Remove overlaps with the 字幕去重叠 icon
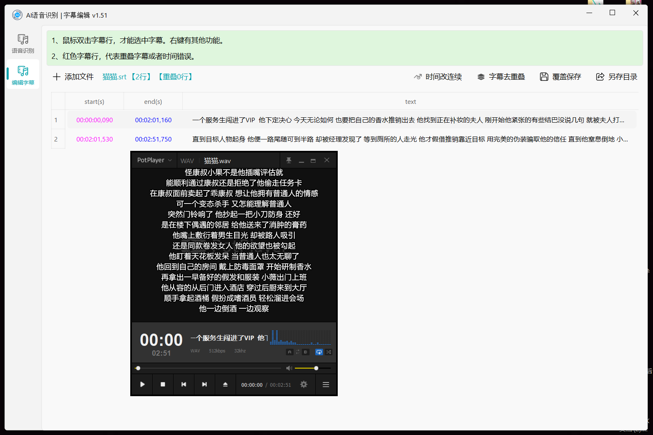653x435 pixels. pyautogui.click(x=481, y=77)
